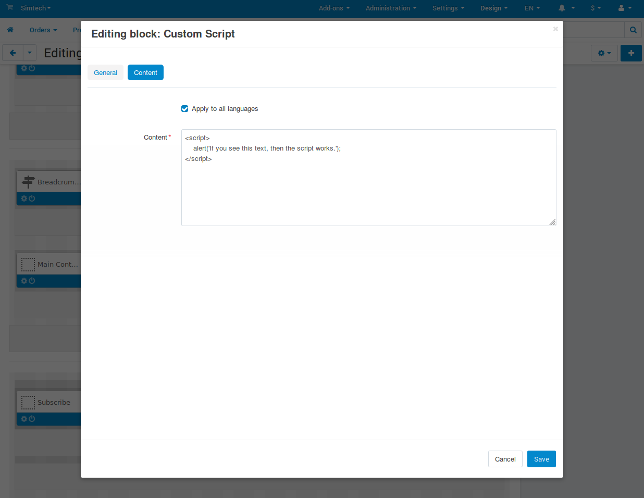This screenshot has width=644, height=498.
Task: Close the Editing block dialog
Action: [x=555, y=29]
